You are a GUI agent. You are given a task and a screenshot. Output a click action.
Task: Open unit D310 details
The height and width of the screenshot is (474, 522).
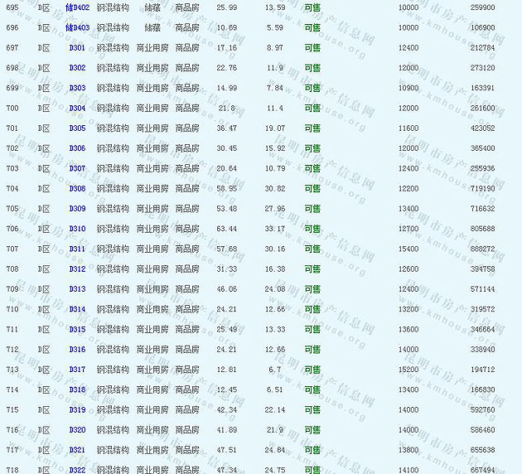(77, 229)
